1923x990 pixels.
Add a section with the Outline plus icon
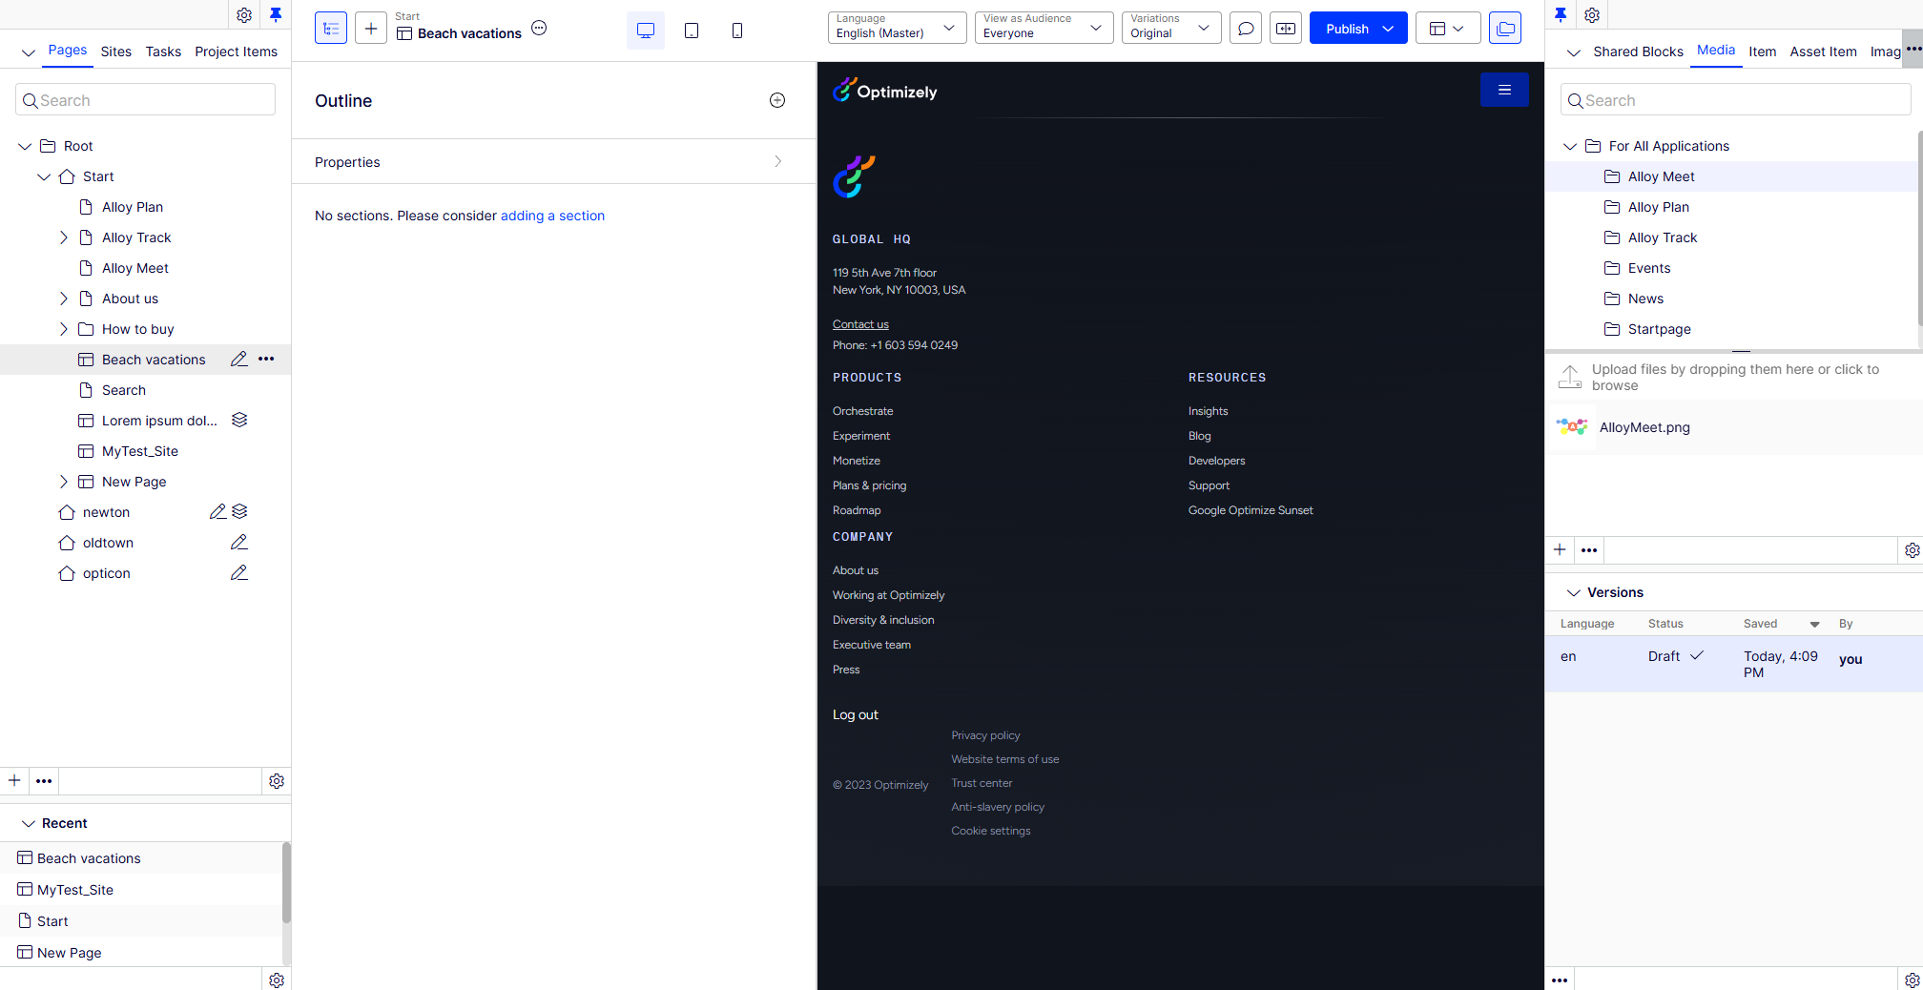[x=777, y=101]
